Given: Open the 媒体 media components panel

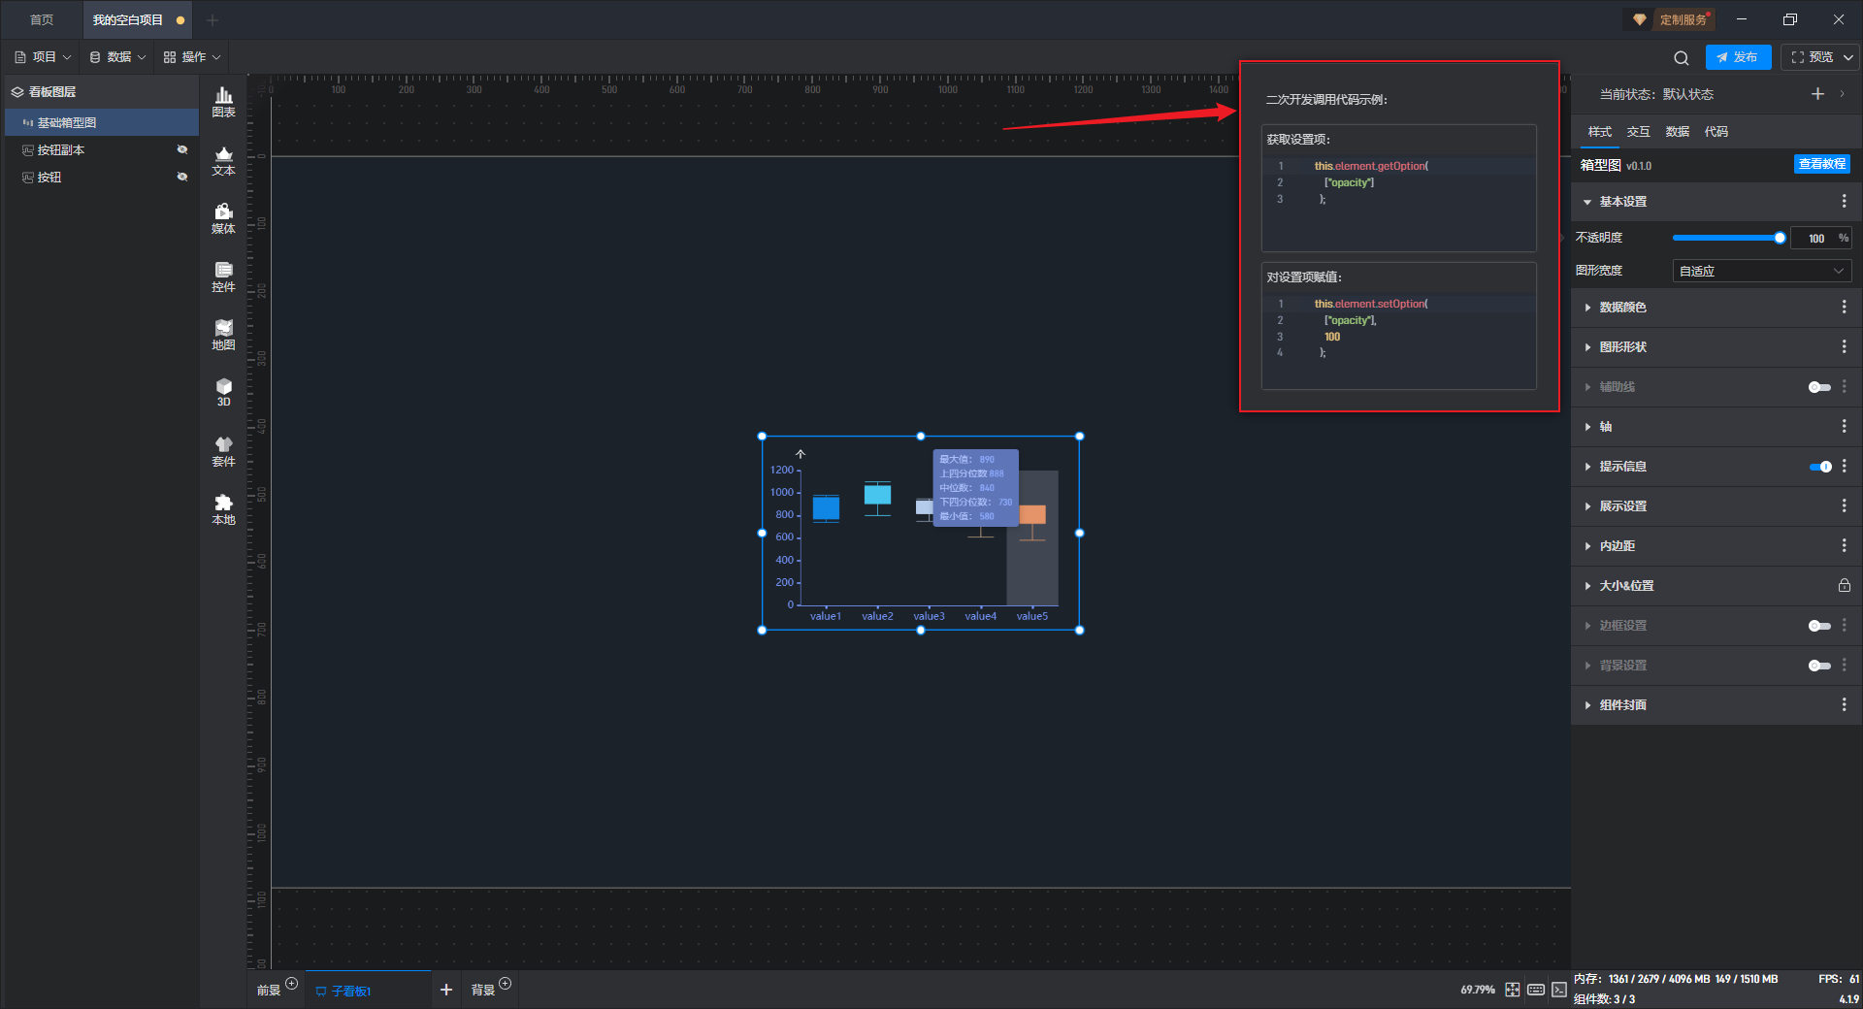Looking at the screenshot, I should tap(223, 218).
